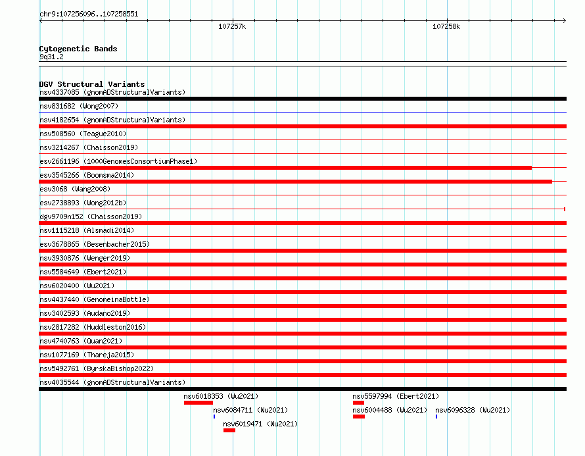Viewport: 585px width, 456px height.
Task: Click the red nsv6018353 variant bar
Action: [199, 403]
